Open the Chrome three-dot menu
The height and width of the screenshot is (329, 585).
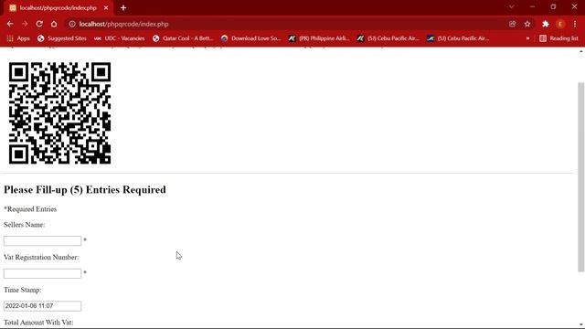575,24
